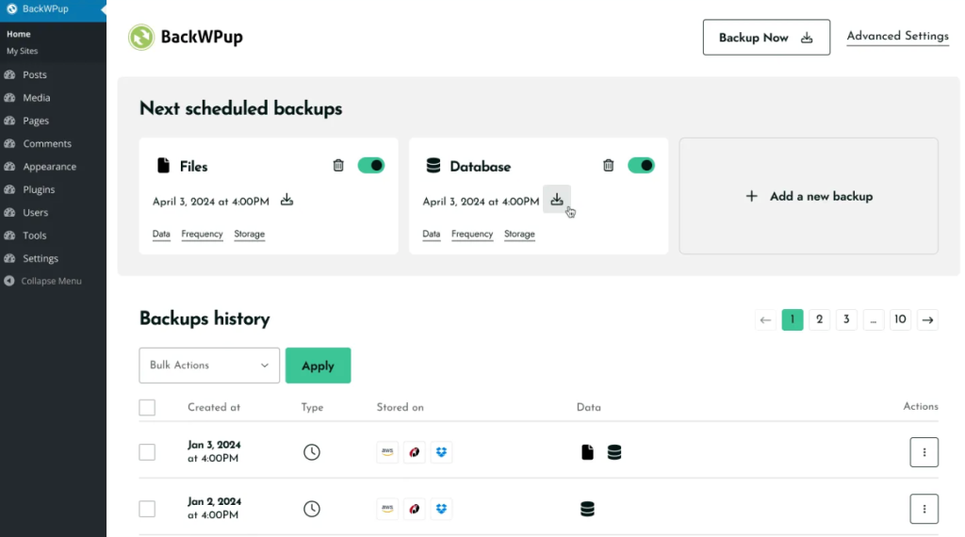Click the Database stack icon in card
The width and height of the screenshot is (965, 537).
click(x=433, y=166)
